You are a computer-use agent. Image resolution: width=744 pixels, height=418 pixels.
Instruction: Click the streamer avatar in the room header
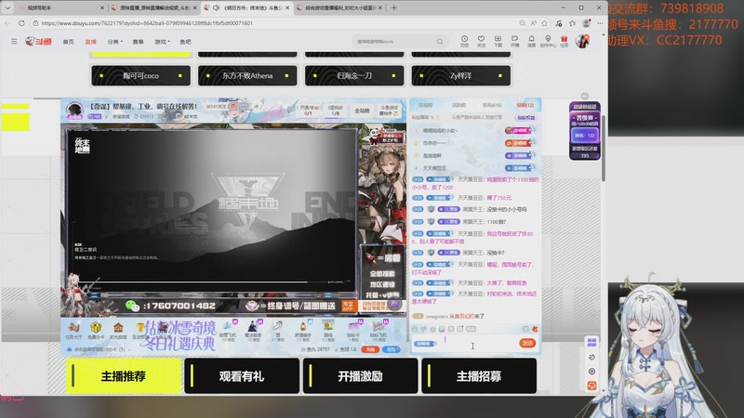(x=74, y=111)
